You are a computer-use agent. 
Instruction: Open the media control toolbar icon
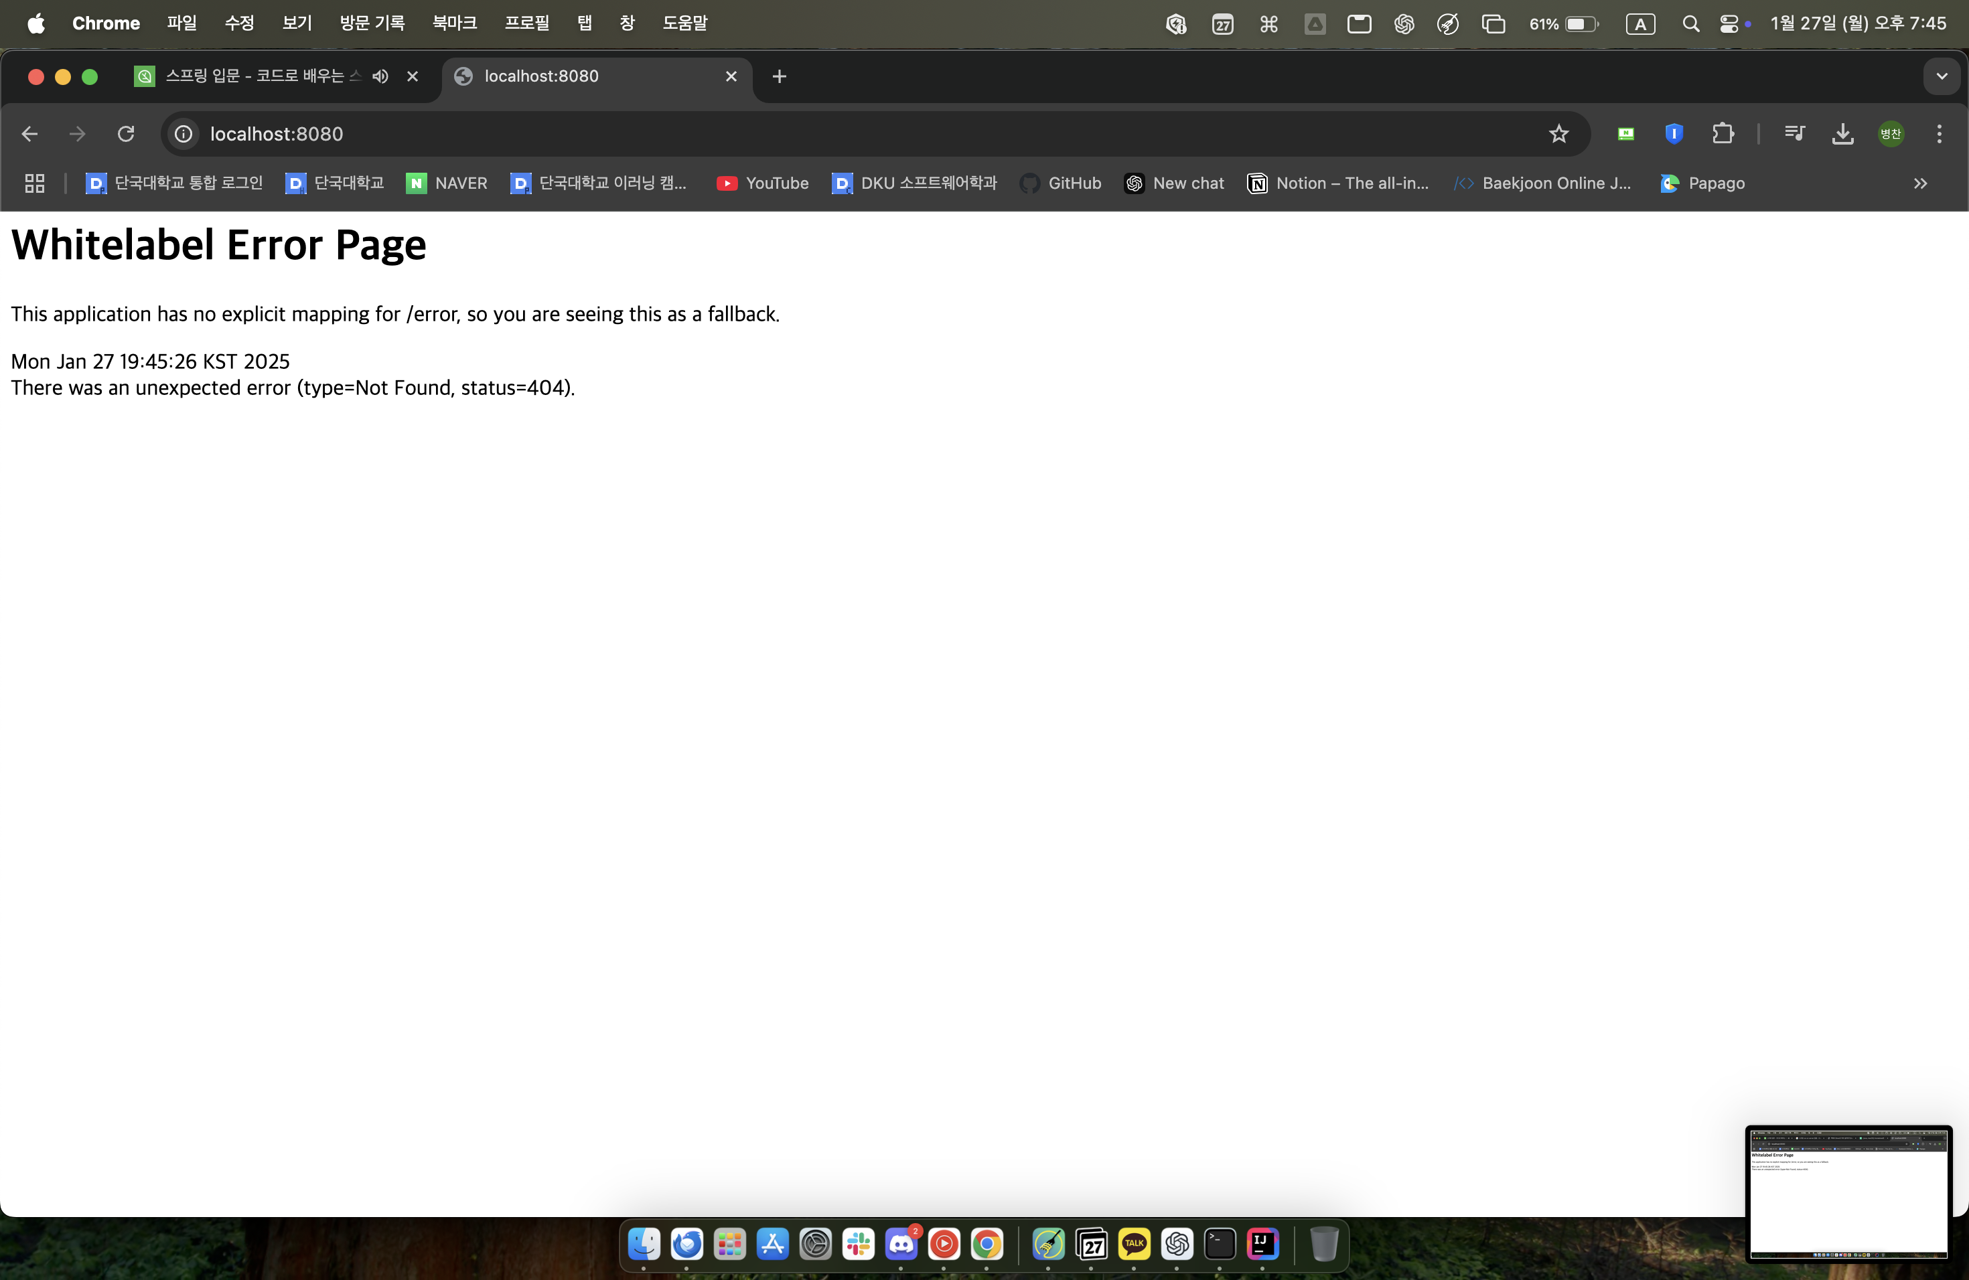[x=1794, y=134]
